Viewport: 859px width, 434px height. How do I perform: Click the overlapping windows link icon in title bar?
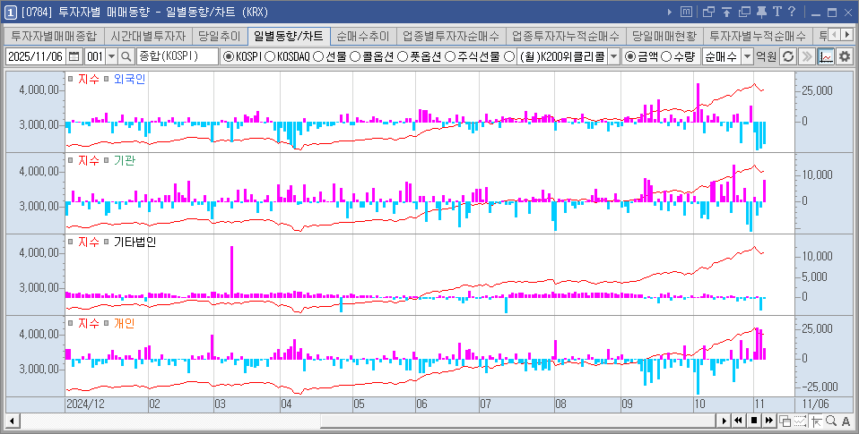coord(708,12)
